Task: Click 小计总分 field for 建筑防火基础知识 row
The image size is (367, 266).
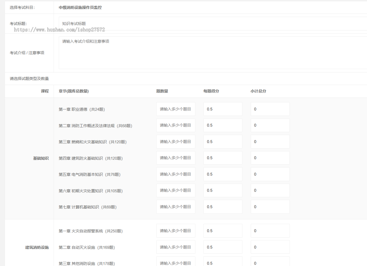Action: tap(270, 158)
